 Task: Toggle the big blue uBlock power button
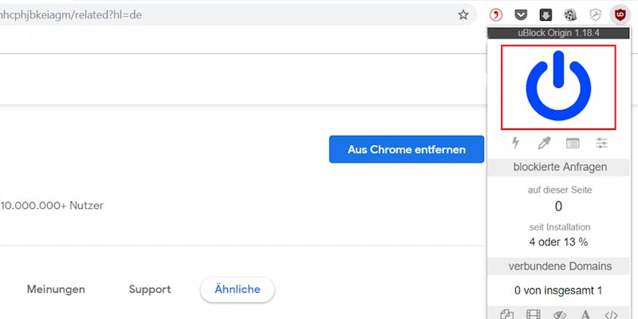tap(558, 87)
